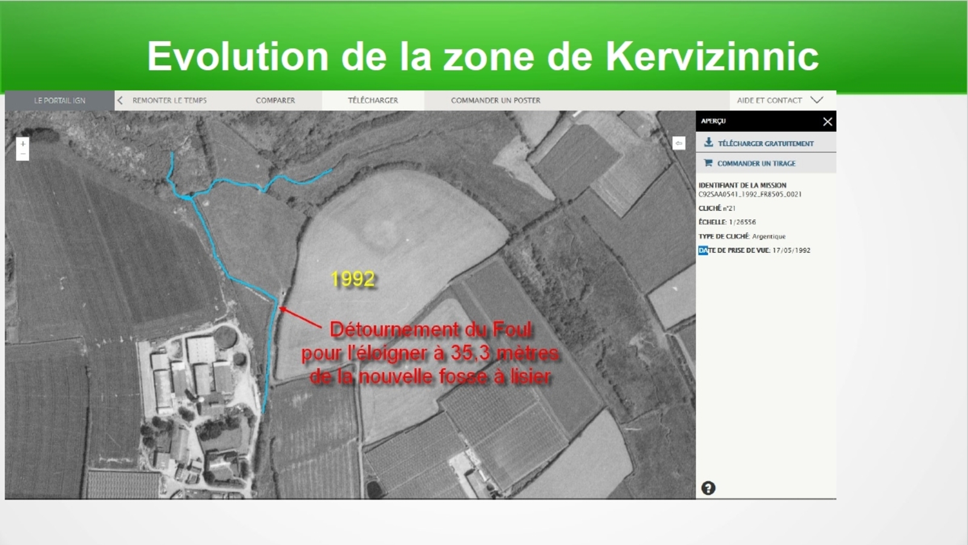Click the shopping cart icon
The image size is (968, 545).
tap(708, 163)
